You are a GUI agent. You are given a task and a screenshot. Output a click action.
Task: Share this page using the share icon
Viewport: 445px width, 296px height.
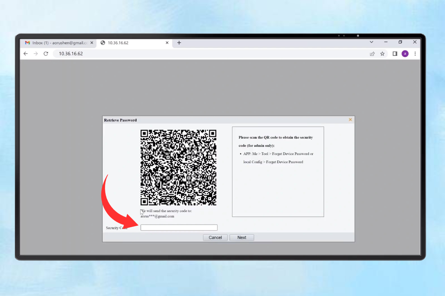tap(372, 54)
